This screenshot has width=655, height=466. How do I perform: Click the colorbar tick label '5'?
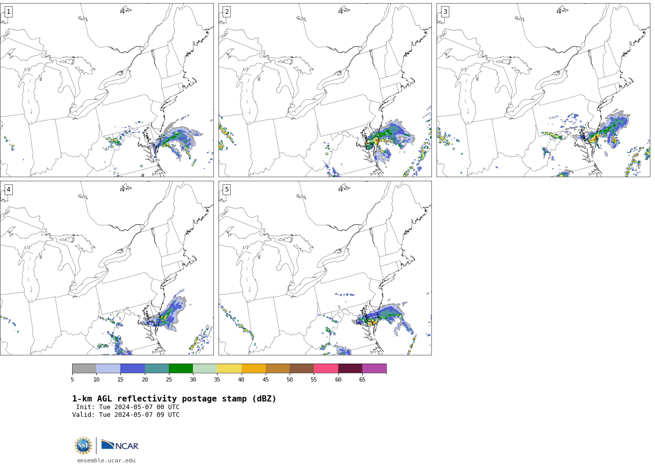pos(72,379)
